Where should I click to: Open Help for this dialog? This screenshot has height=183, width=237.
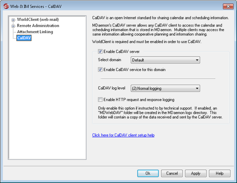coord(220,173)
